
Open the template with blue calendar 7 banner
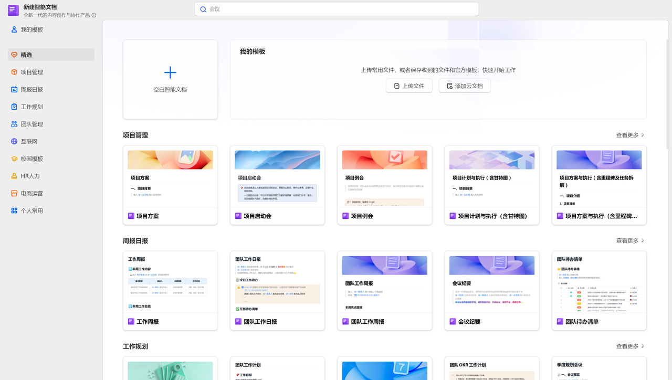(x=384, y=368)
